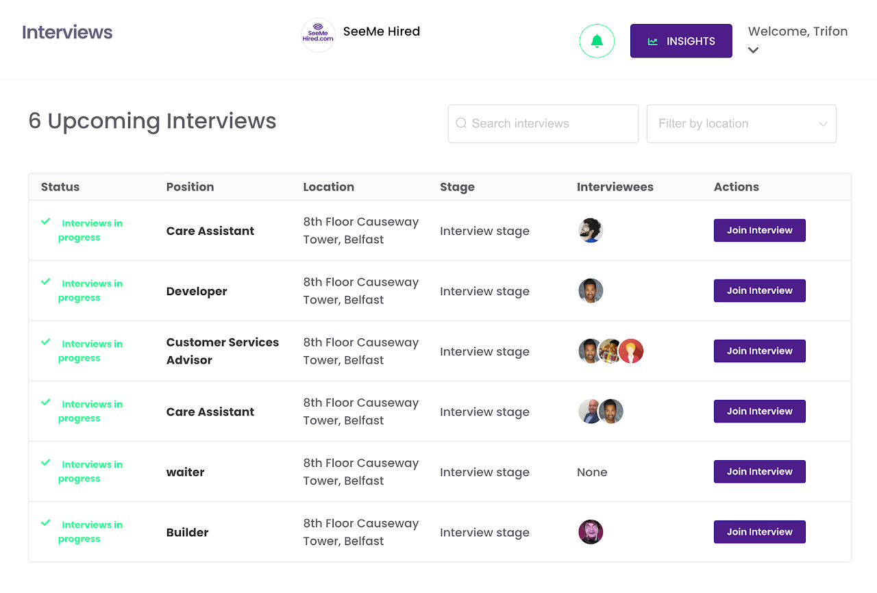Screen dimensions: 877x593
Task: Click the Interviewees column header
Action: point(615,187)
